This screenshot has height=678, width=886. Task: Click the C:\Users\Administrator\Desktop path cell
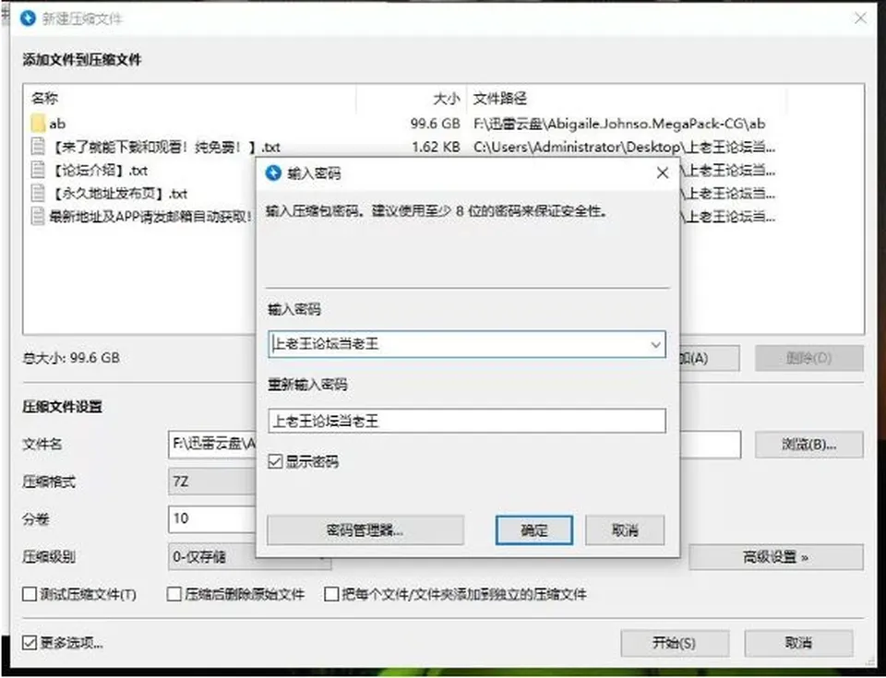coord(625,147)
